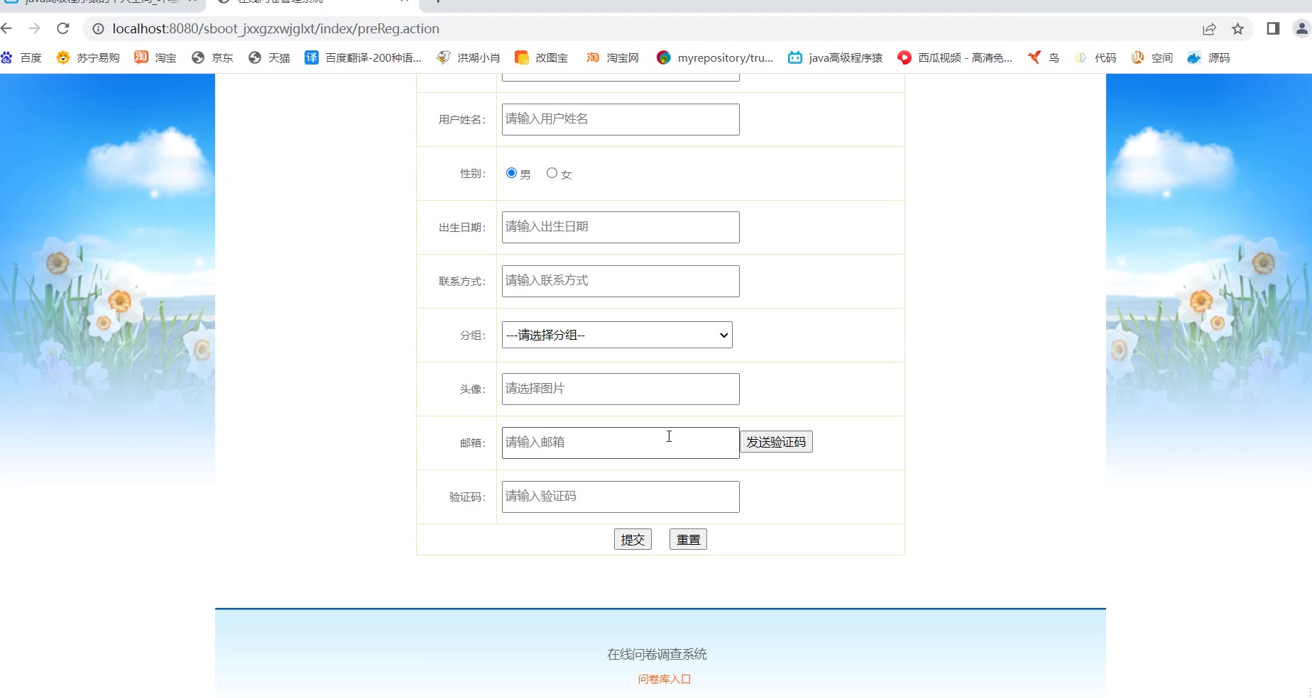Focus the 出生日期 input field

tap(621, 227)
